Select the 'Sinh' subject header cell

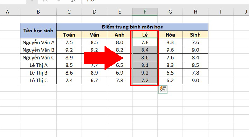[195, 34]
